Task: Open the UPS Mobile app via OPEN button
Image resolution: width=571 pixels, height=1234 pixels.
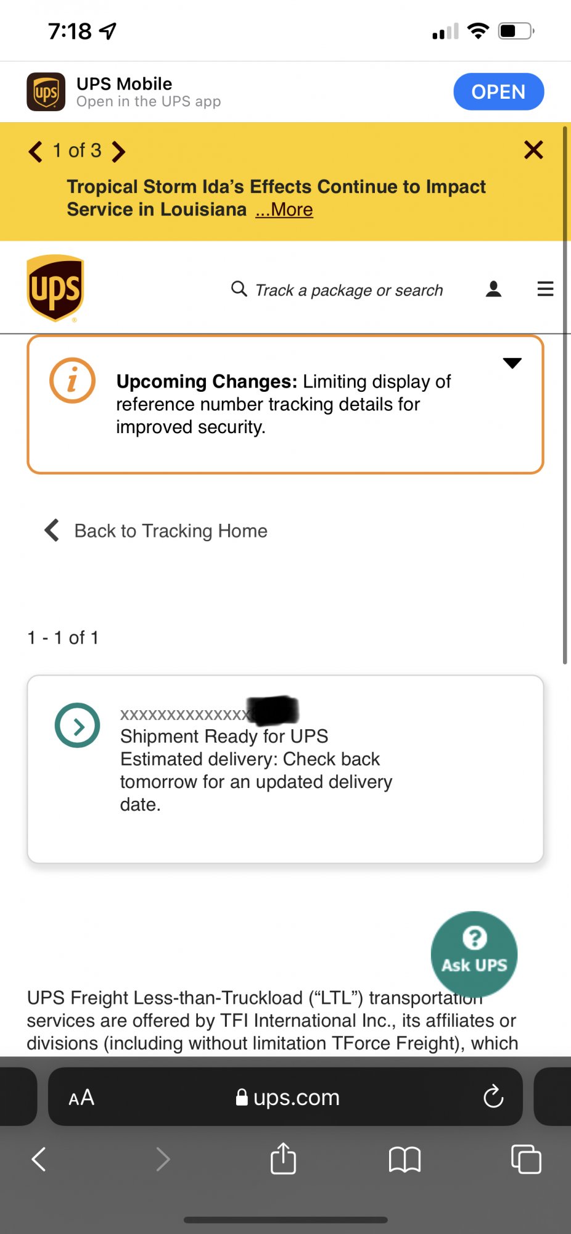Action: coord(498,92)
